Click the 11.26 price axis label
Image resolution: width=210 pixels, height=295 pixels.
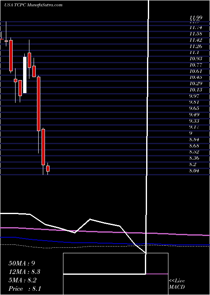tap(196, 46)
